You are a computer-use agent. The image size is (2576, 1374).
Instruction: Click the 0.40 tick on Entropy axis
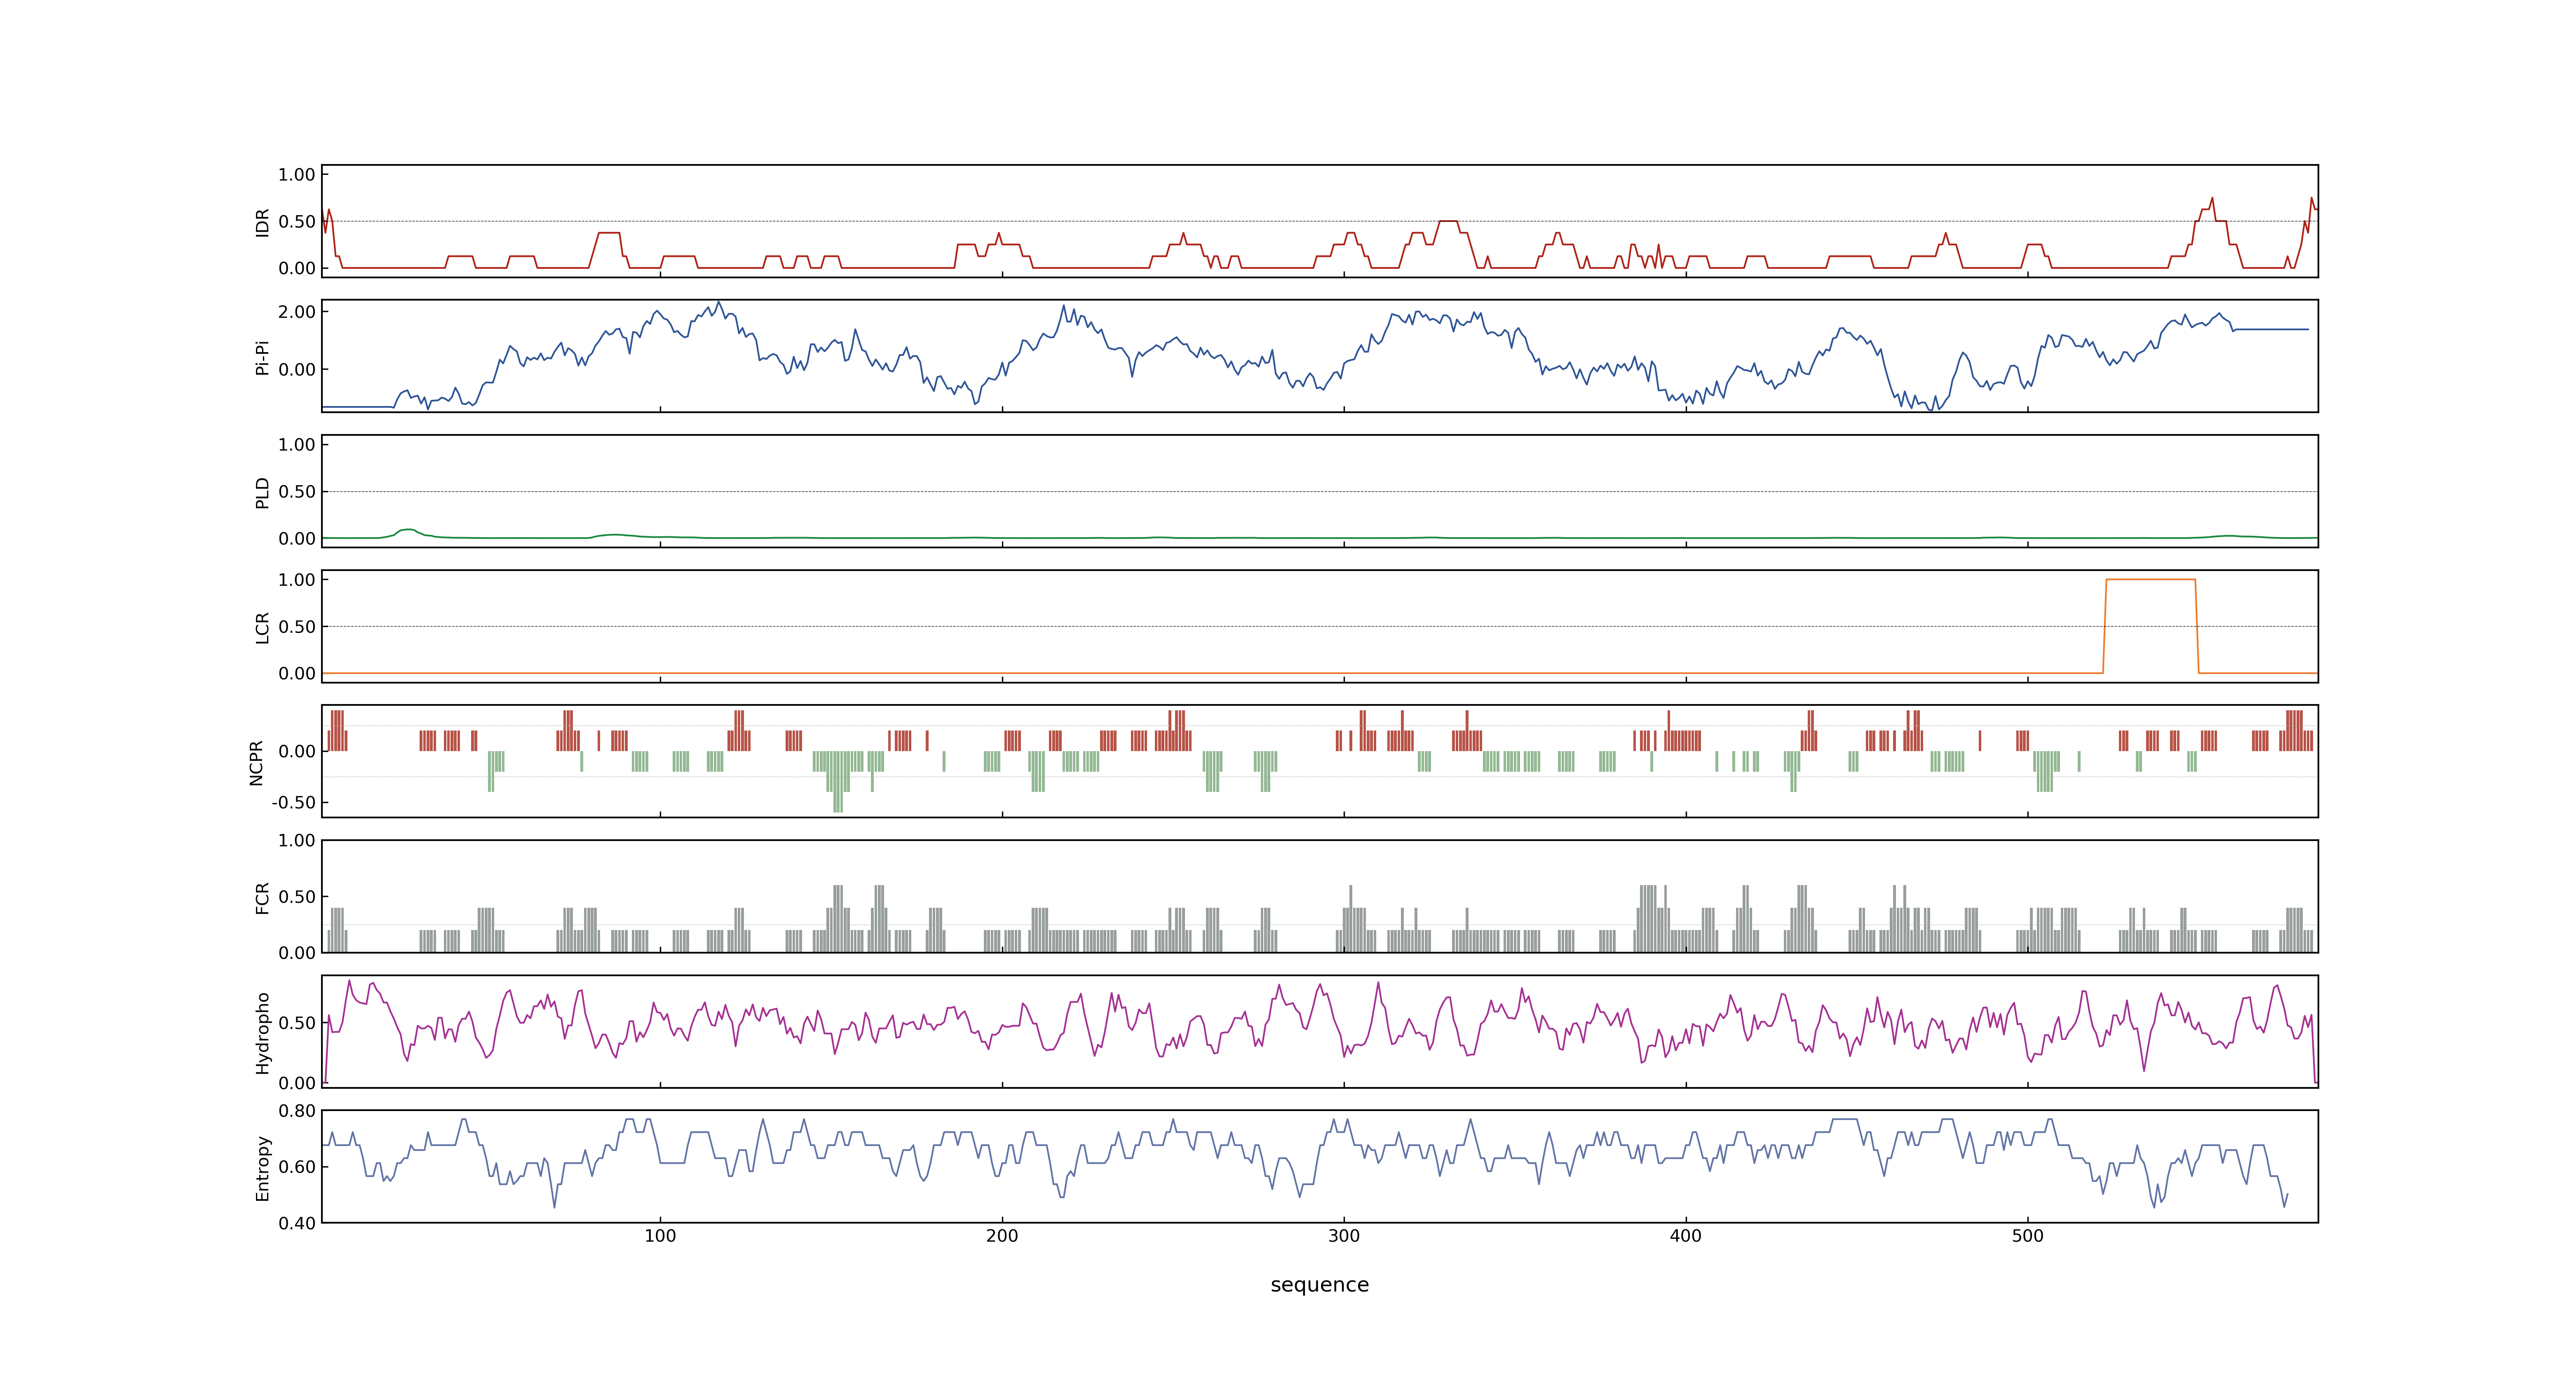tap(297, 1223)
